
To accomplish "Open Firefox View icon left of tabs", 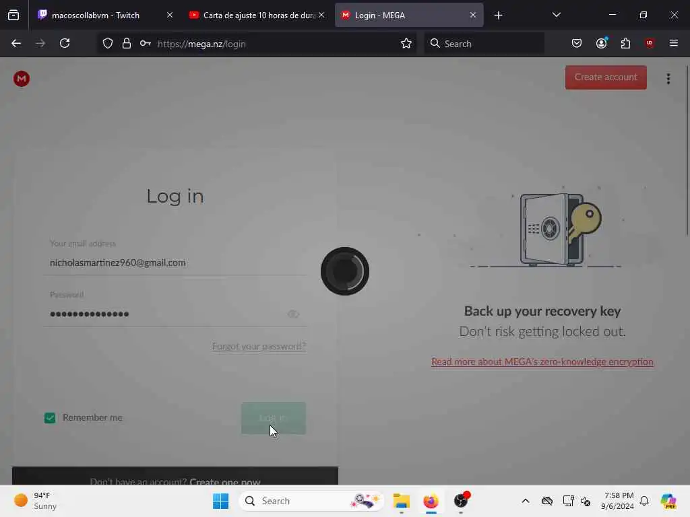I will (13, 15).
